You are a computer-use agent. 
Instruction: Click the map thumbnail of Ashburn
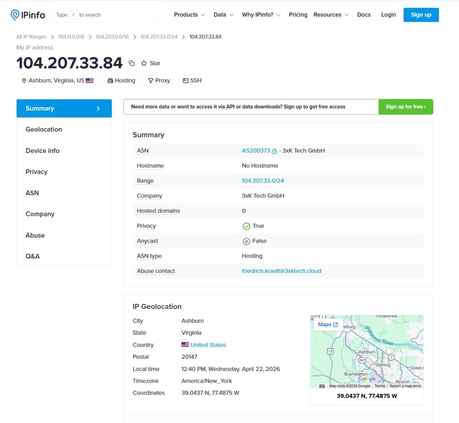tap(367, 351)
